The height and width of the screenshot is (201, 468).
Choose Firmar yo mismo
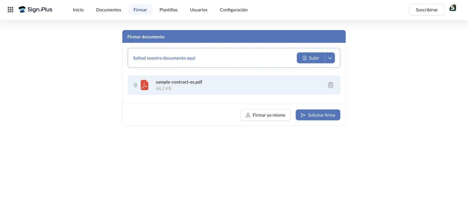click(265, 115)
